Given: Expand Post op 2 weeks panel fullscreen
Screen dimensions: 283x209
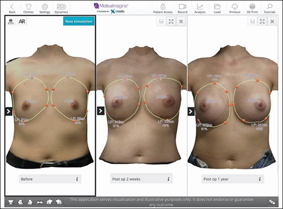Looking at the screenshot, I should pyautogui.click(x=171, y=22).
